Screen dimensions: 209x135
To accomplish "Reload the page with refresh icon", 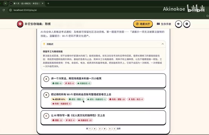I will (x=4, y=10).
